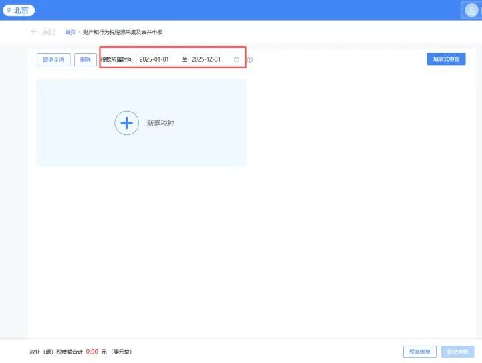Select the start date field 2025-01-01
The image size is (482, 363).
coord(154,59)
